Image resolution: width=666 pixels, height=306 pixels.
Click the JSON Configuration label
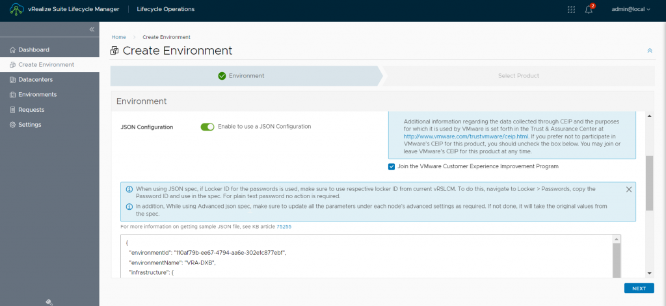[147, 127]
